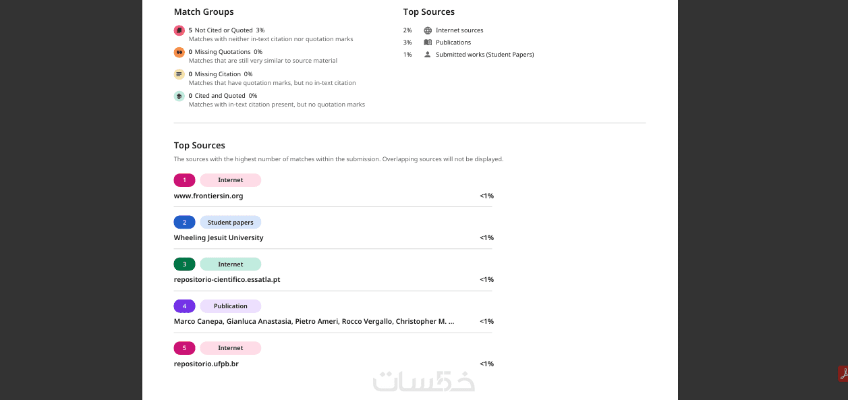Click the person icon for Submitted works

428,55
